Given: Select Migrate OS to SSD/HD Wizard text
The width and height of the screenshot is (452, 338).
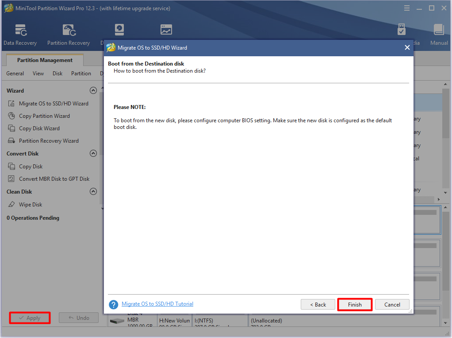Looking at the screenshot, I should tap(54, 103).
